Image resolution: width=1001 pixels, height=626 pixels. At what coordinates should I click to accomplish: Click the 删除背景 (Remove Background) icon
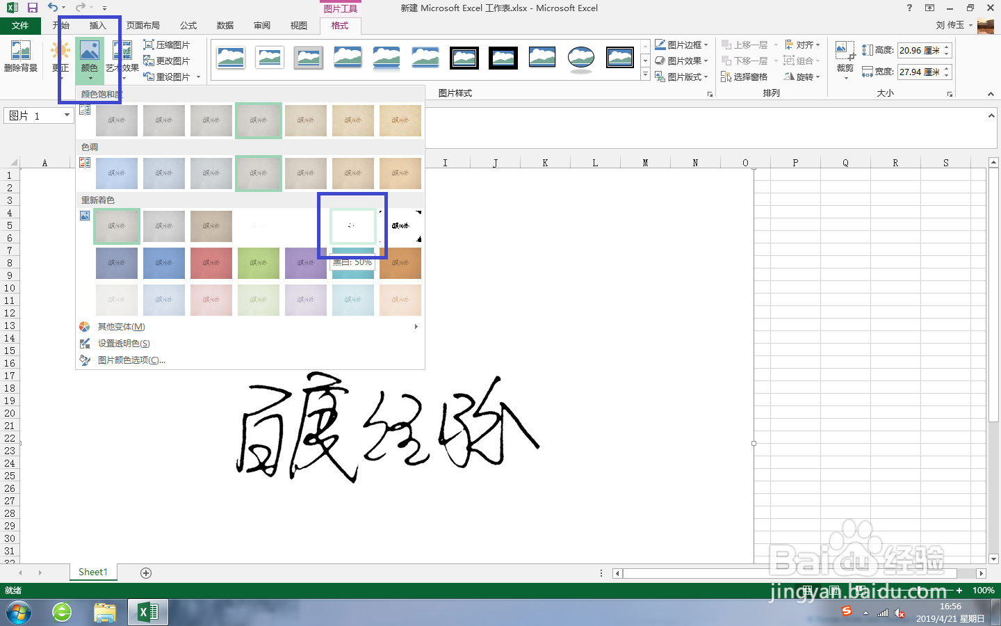pyautogui.click(x=21, y=54)
